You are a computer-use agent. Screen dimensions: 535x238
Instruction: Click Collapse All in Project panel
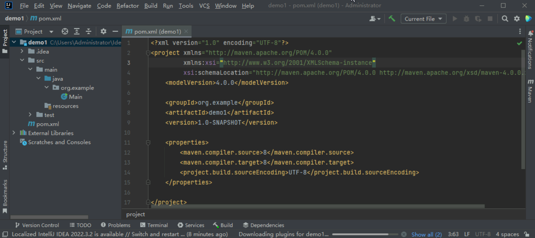[x=88, y=31]
